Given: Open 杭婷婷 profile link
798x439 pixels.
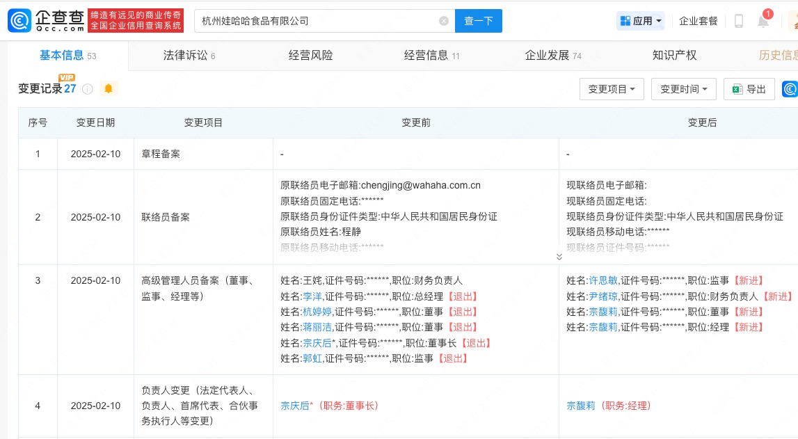Looking at the screenshot, I should (x=317, y=312).
